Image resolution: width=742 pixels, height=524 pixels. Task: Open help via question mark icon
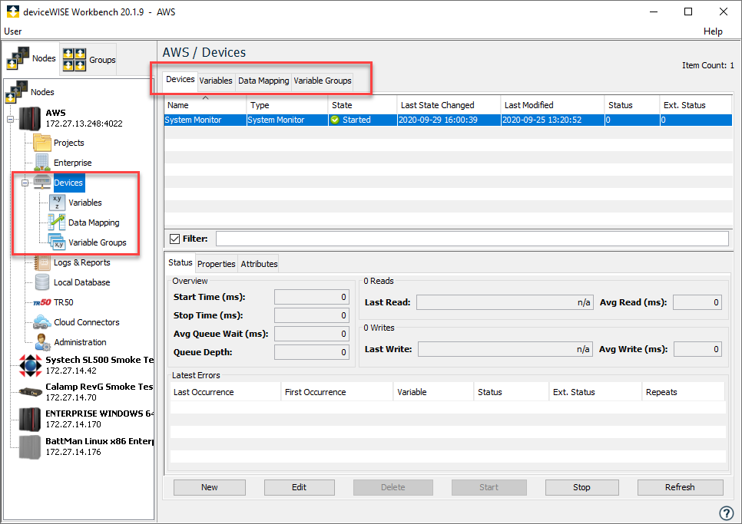point(726,512)
